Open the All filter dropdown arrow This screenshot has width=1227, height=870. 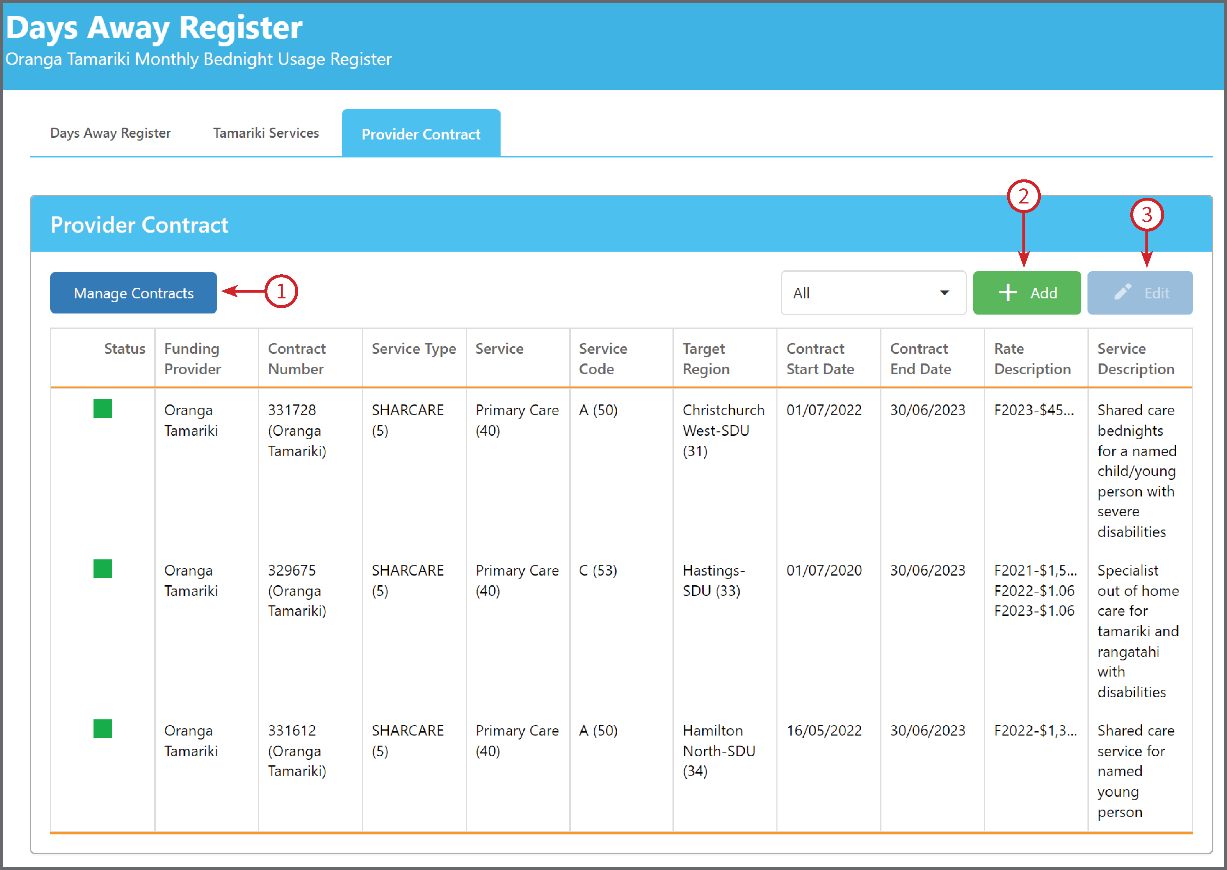[x=945, y=293]
